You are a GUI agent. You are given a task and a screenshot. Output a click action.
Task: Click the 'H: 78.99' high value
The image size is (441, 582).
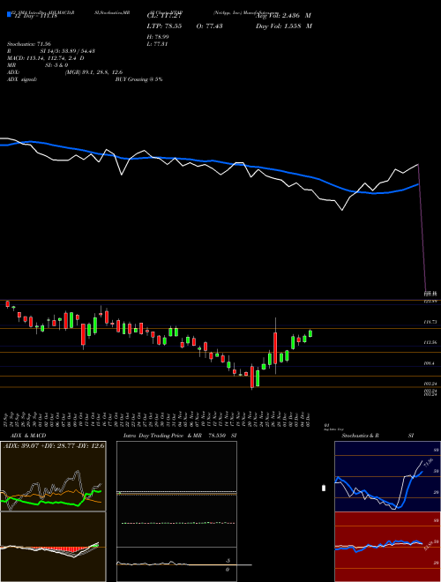point(159,36)
